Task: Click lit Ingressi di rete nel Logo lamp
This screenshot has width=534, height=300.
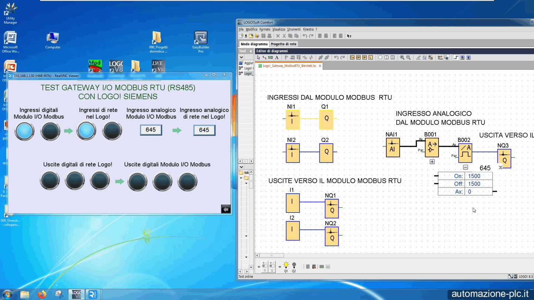Action: click(x=86, y=131)
